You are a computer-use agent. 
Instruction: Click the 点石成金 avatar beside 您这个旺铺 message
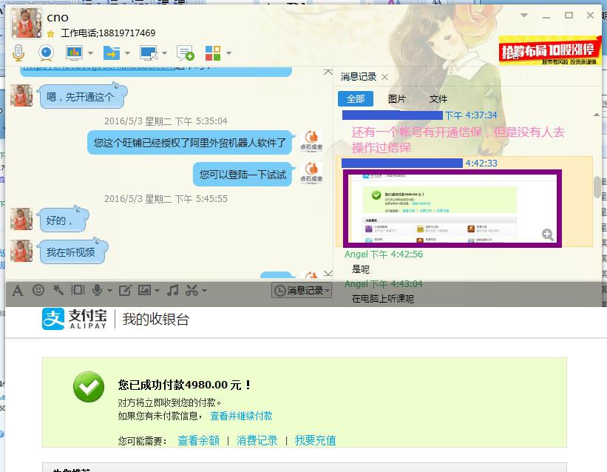[311, 141]
